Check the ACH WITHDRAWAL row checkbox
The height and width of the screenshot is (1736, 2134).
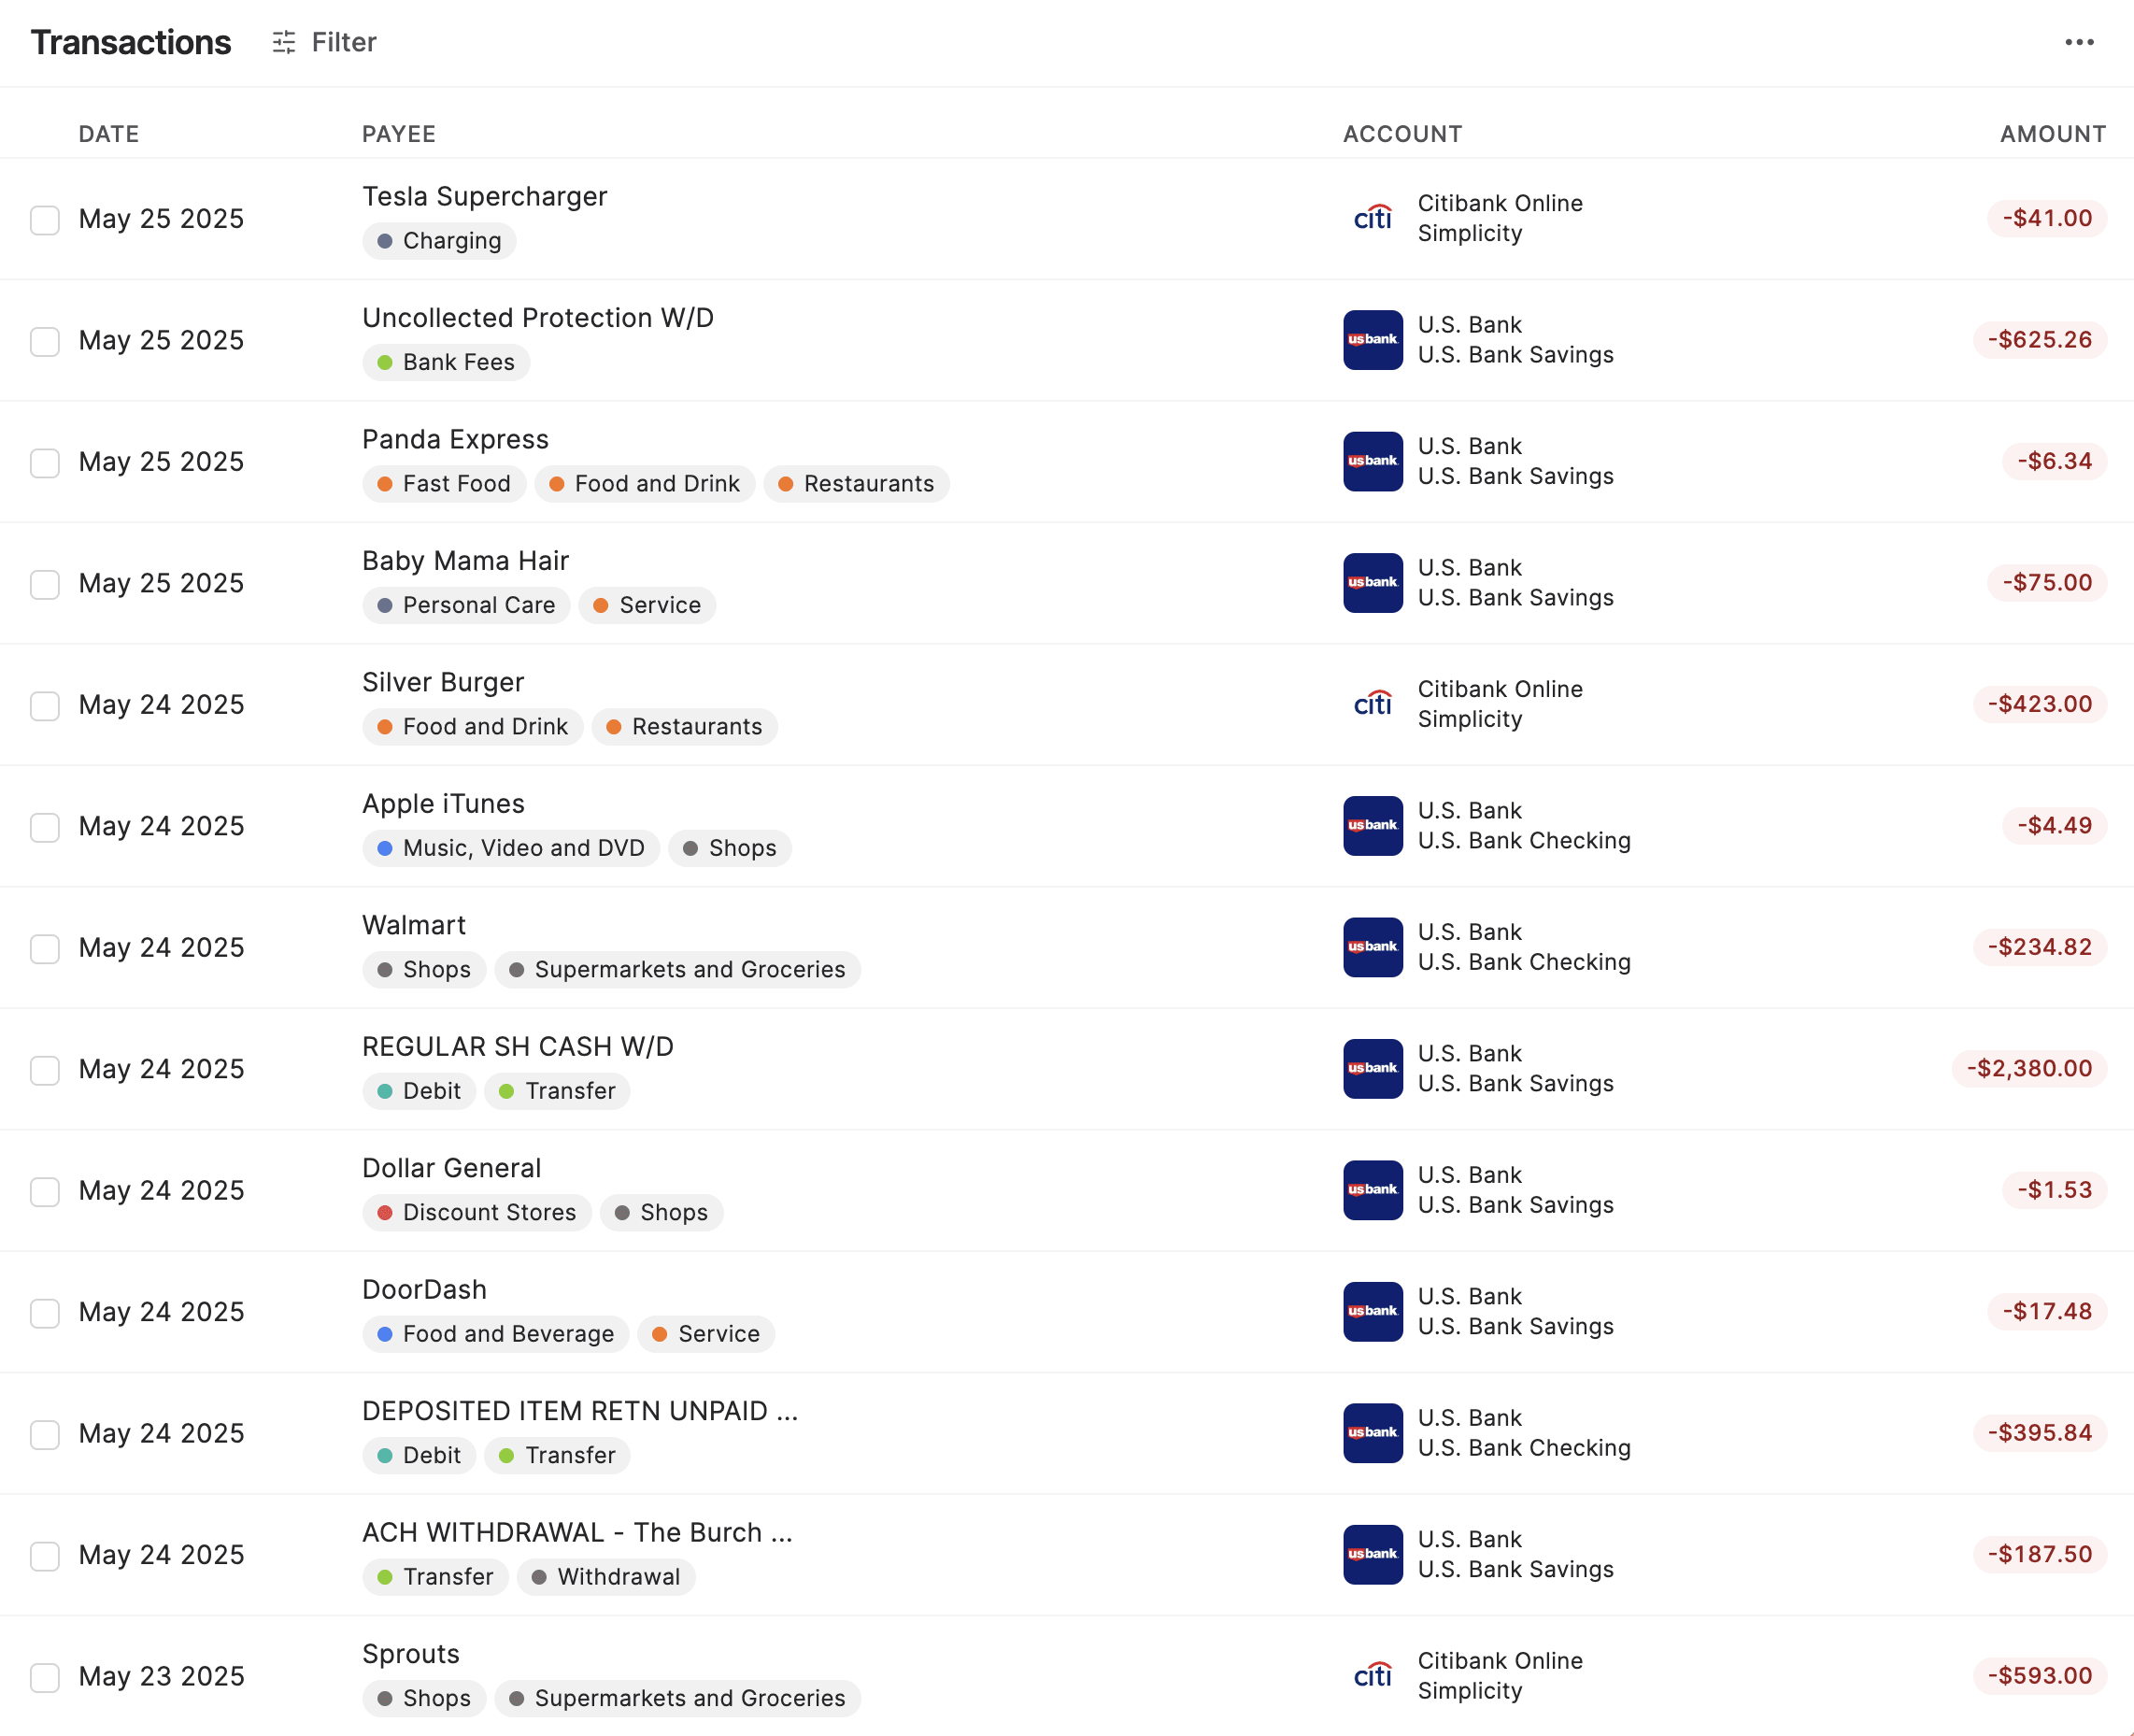(45, 1556)
